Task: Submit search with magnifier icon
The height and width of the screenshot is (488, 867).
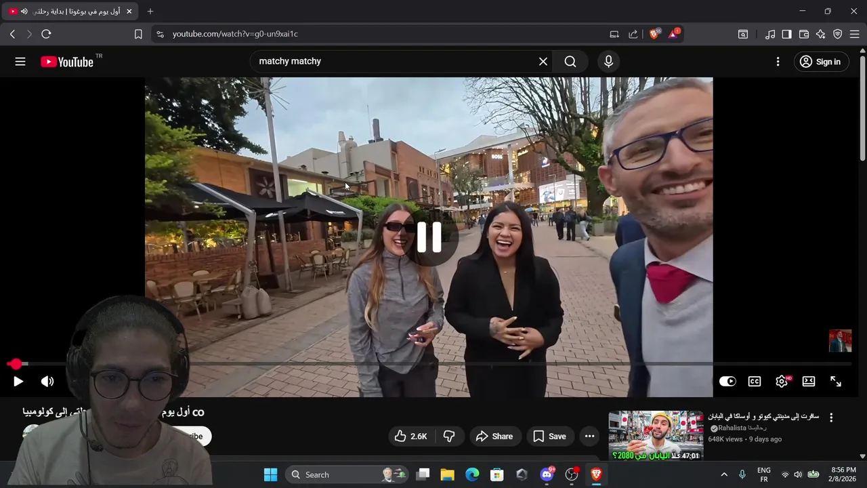Action: coord(570,62)
